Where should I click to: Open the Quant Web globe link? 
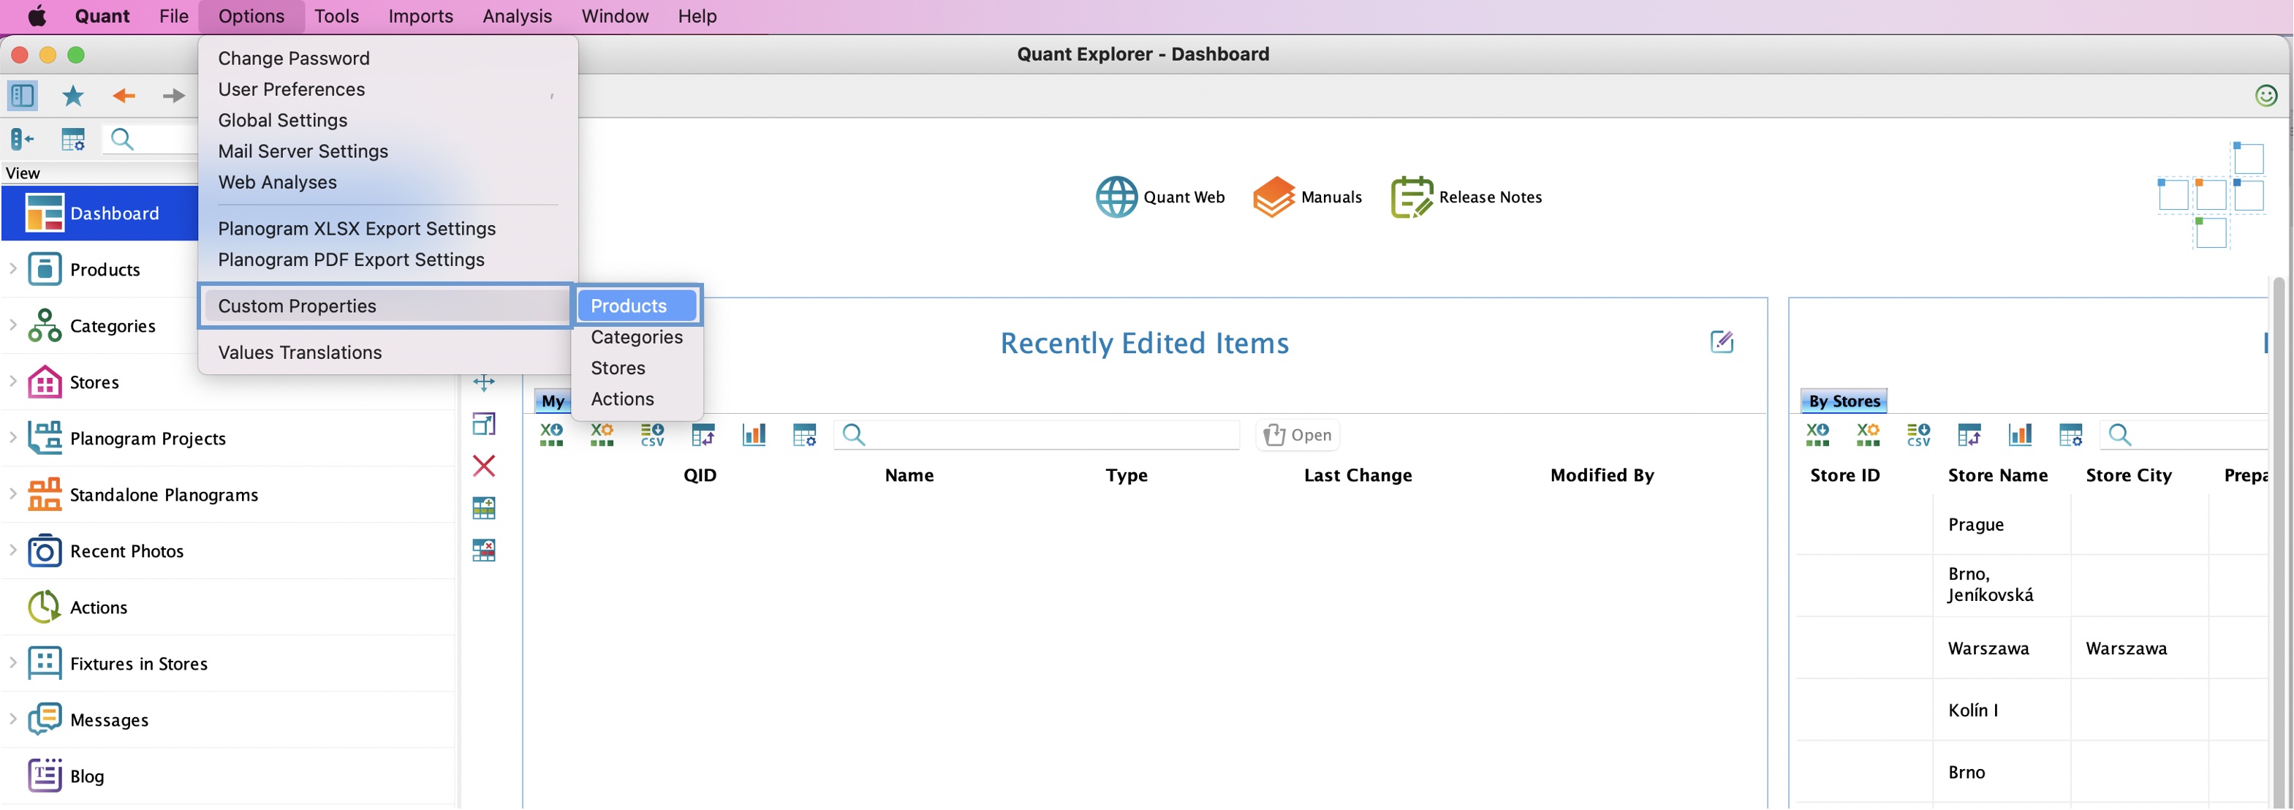pyautogui.click(x=1160, y=197)
